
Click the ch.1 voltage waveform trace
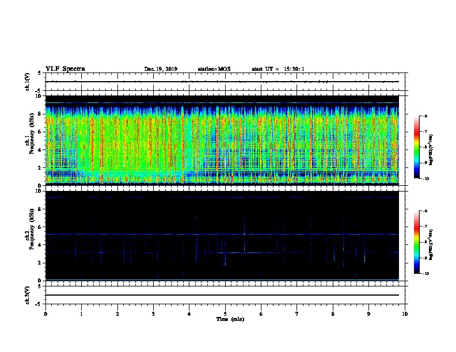[222, 82]
